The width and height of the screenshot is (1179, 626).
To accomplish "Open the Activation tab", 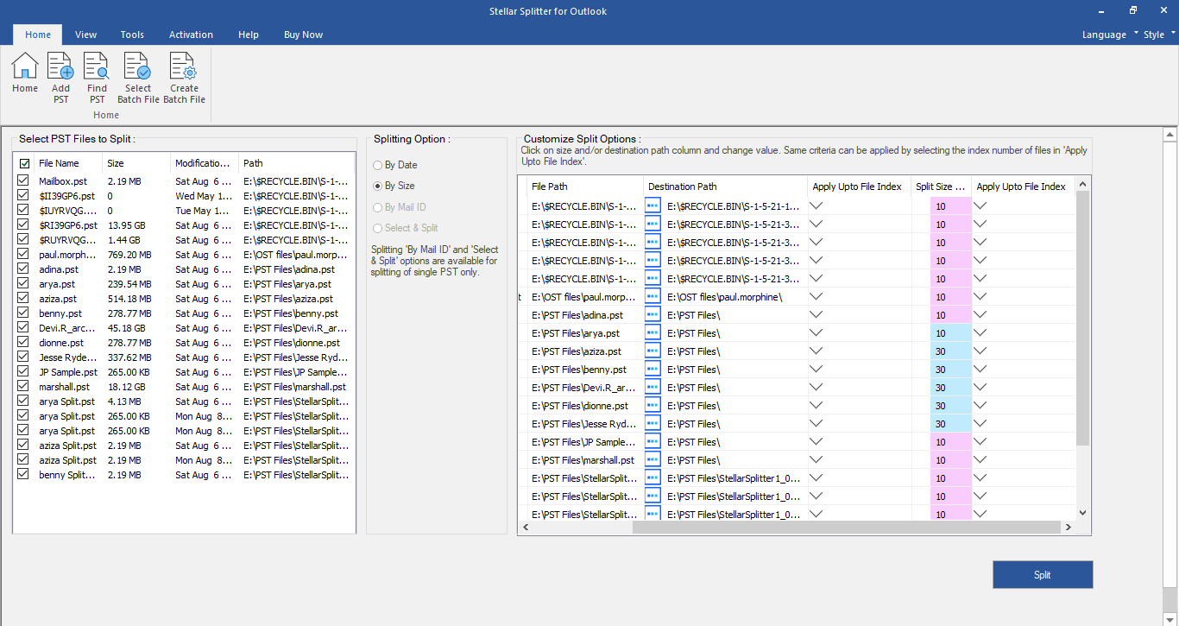I will [191, 35].
